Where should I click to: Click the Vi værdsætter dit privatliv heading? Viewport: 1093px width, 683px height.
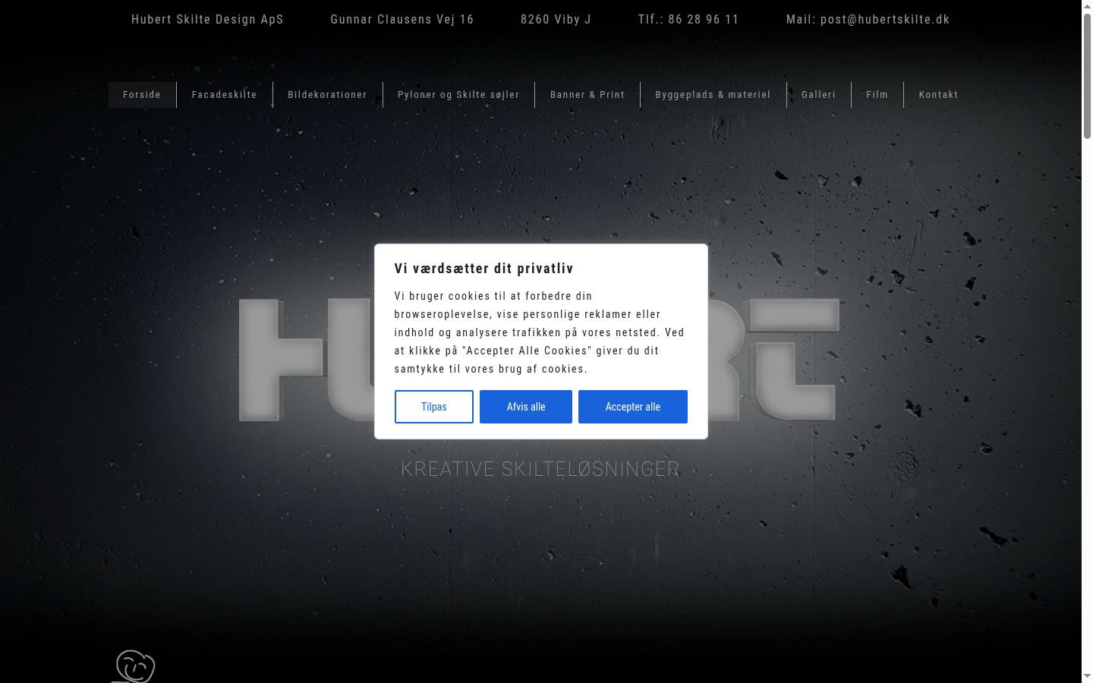tap(484, 269)
